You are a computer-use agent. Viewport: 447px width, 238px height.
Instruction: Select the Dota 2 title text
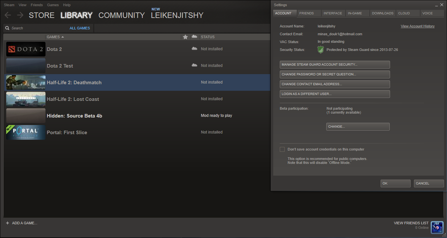click(54, 49)
